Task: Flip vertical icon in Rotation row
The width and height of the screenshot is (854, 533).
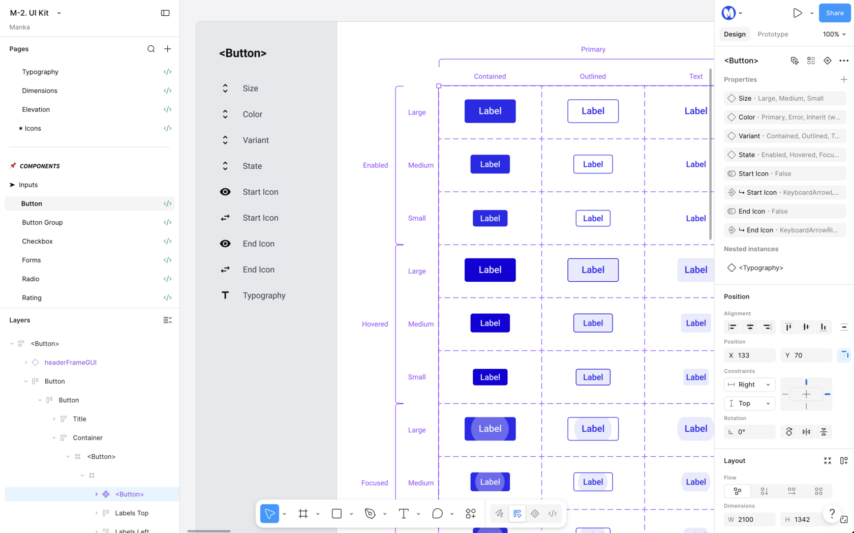Action: [823, 432]
